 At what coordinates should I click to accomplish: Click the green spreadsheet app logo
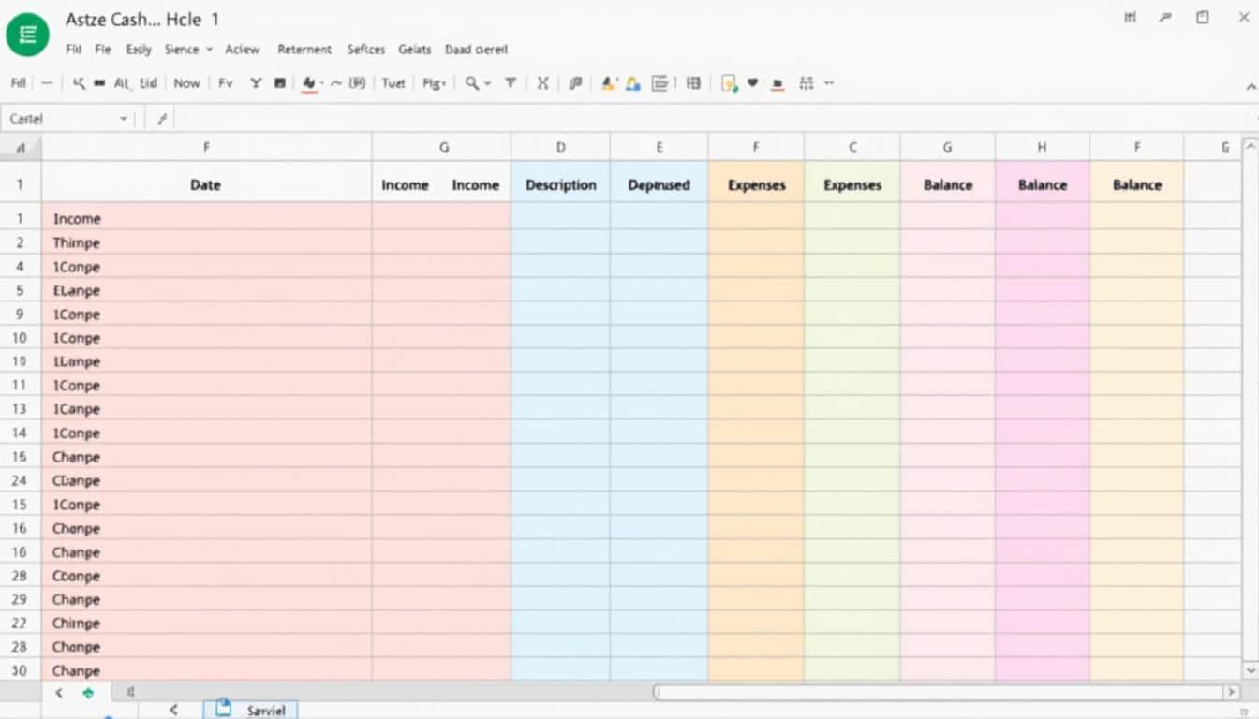click(27, 35)
